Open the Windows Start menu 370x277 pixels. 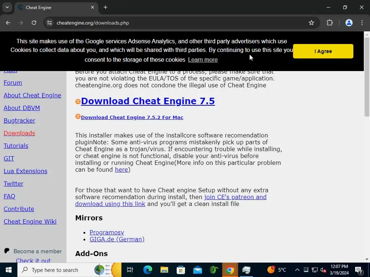(x=9, y=270)
